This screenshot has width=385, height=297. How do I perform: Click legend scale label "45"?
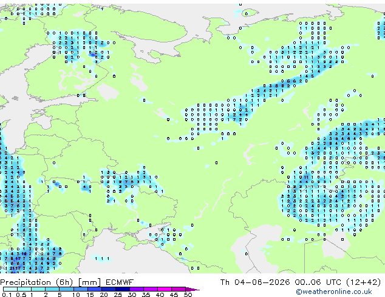click(x=174, y=295)
